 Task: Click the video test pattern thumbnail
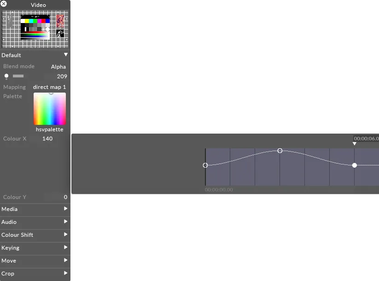pos(35,30)
